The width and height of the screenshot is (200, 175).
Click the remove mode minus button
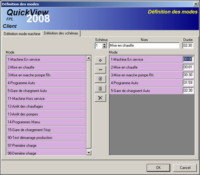point(100,69)
